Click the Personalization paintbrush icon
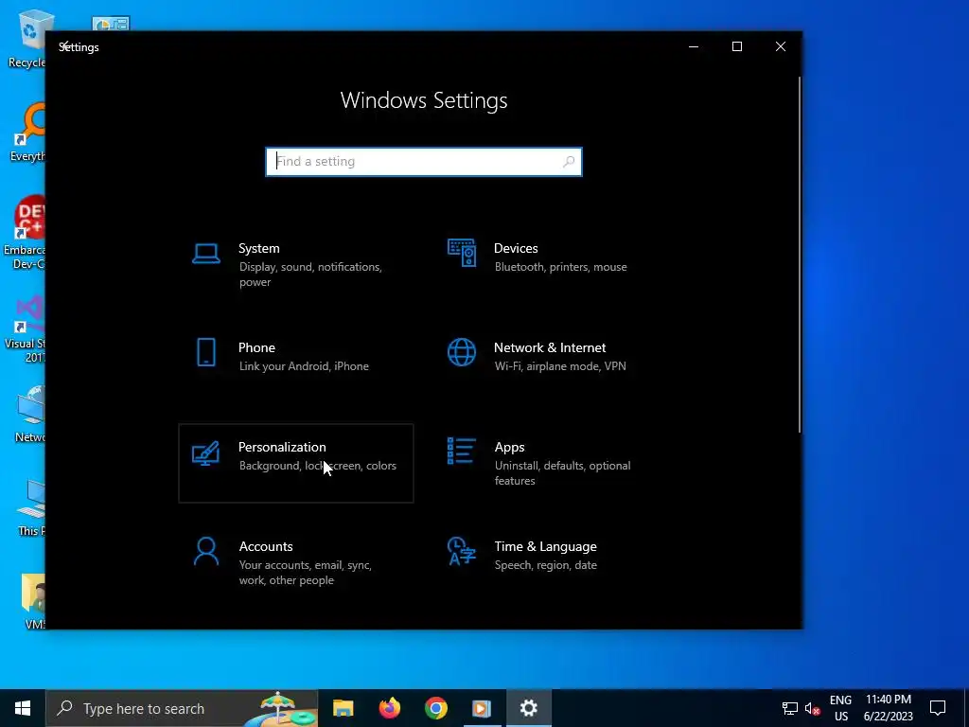Image resolution: width=969 pixels, height=727 pixels. [x=205, y=453]
